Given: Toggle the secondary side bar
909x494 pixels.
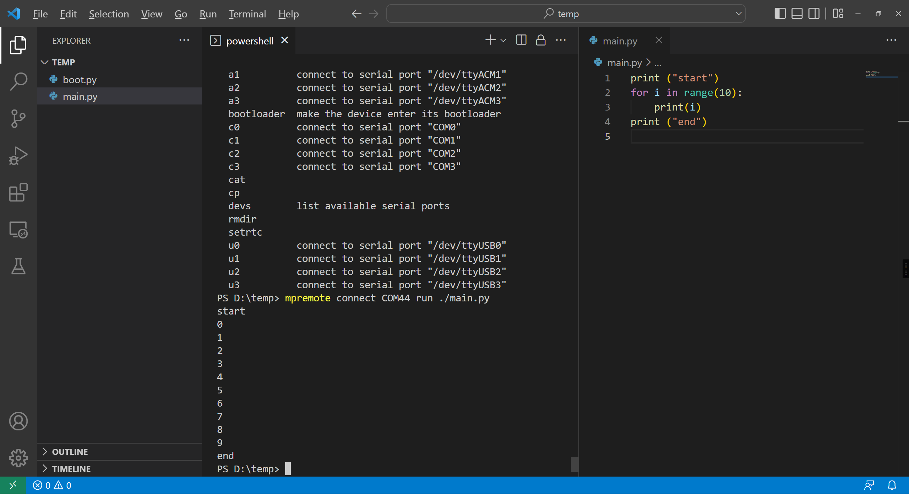Looking at the screenshot, I should point(814,14).
